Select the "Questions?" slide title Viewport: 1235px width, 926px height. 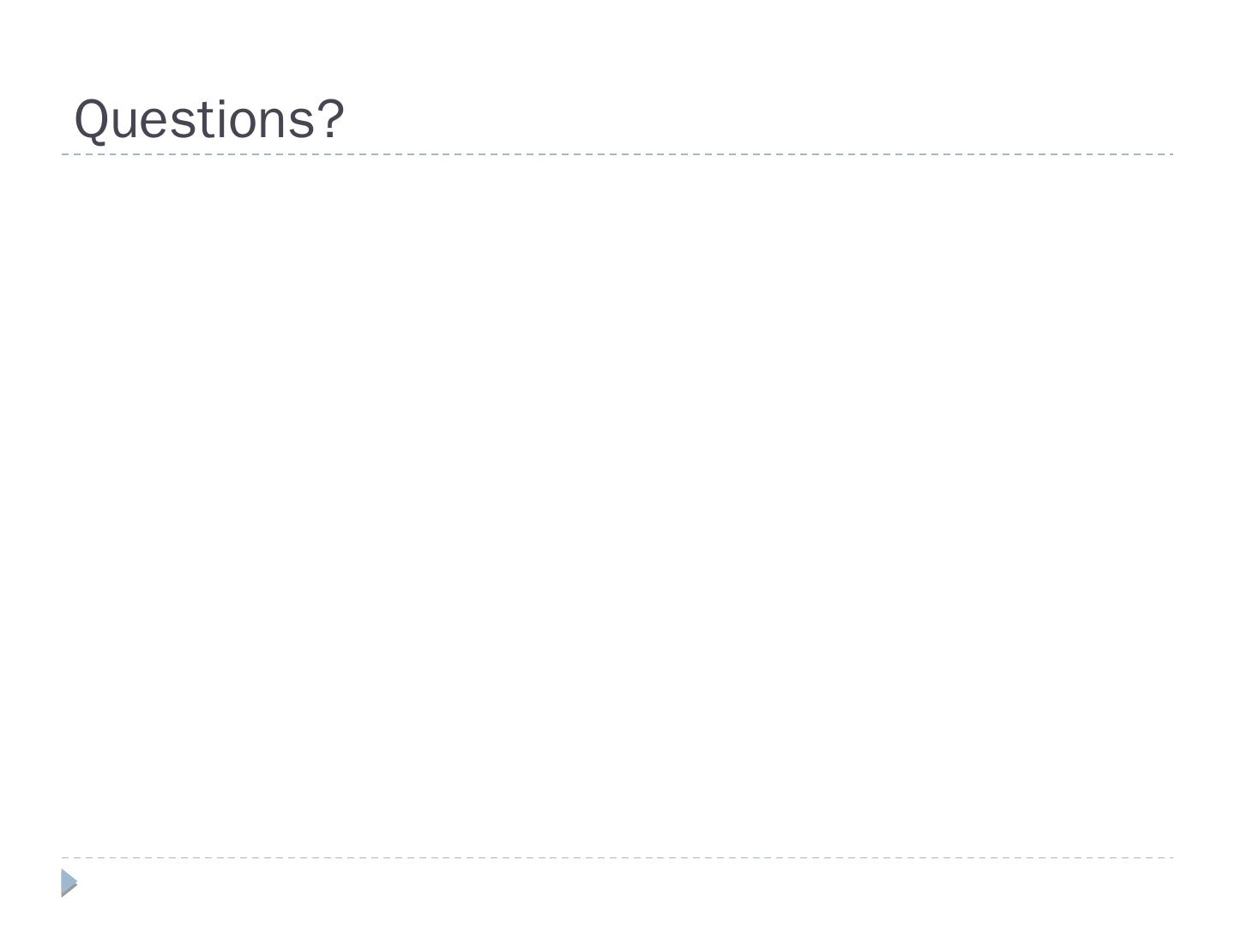(209, 119)
